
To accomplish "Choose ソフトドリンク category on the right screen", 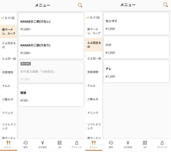I will [x=94, y=126].
